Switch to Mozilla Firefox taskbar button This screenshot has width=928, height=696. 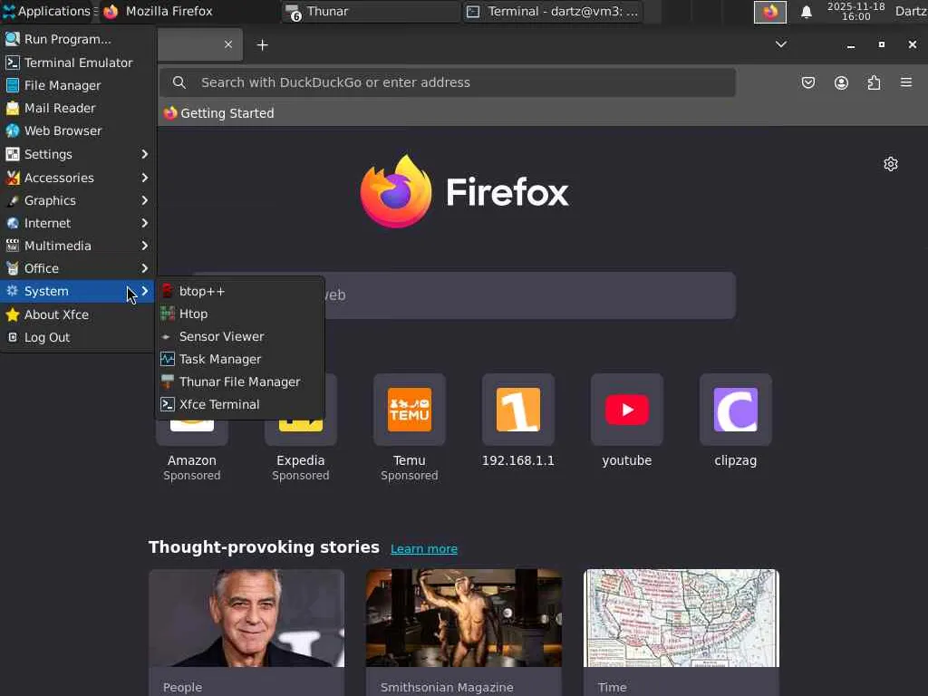coord(188,11)
